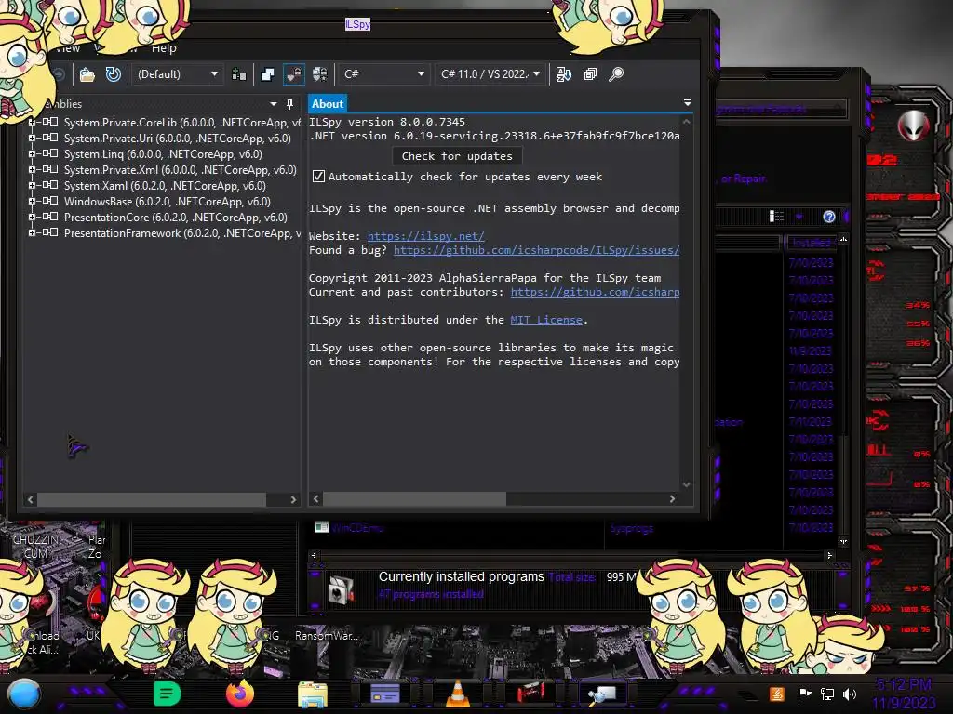Expand System.Private.Xml tree node
The height and width of the screenshot is (714, 953).
(32, 169)
